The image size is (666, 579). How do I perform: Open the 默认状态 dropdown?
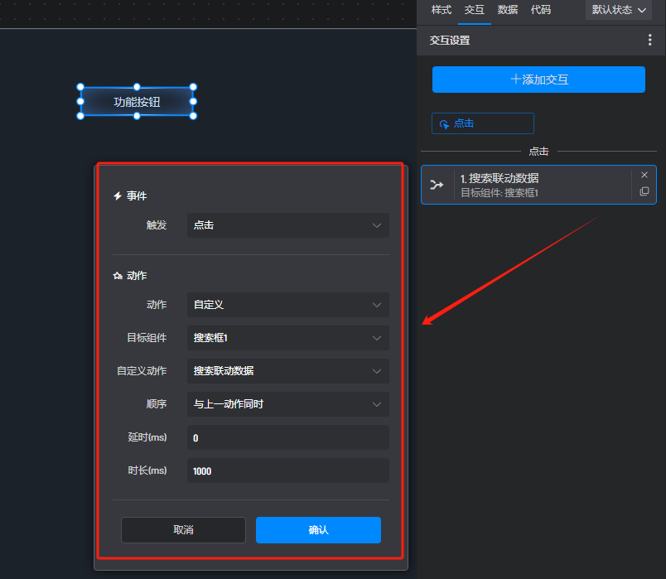coord(619,10)
